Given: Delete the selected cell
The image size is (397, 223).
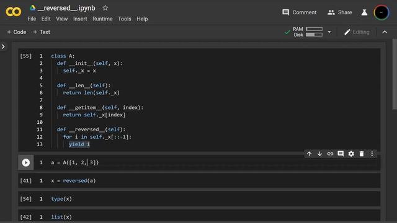Looking at the screenshot, I should coord(362,154).
